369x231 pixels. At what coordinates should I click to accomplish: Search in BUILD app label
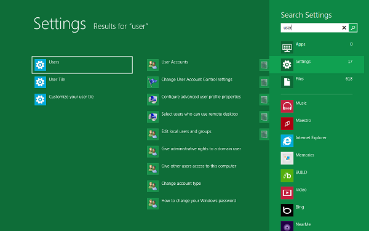point(301,172)
